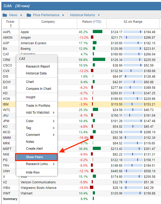Select Research Report from context menu
This screenshot has height=204, width=161.
coord(37,66)
